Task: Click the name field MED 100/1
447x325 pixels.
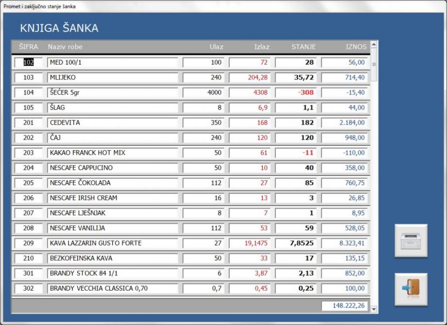Action: click(x=113, y=62)
